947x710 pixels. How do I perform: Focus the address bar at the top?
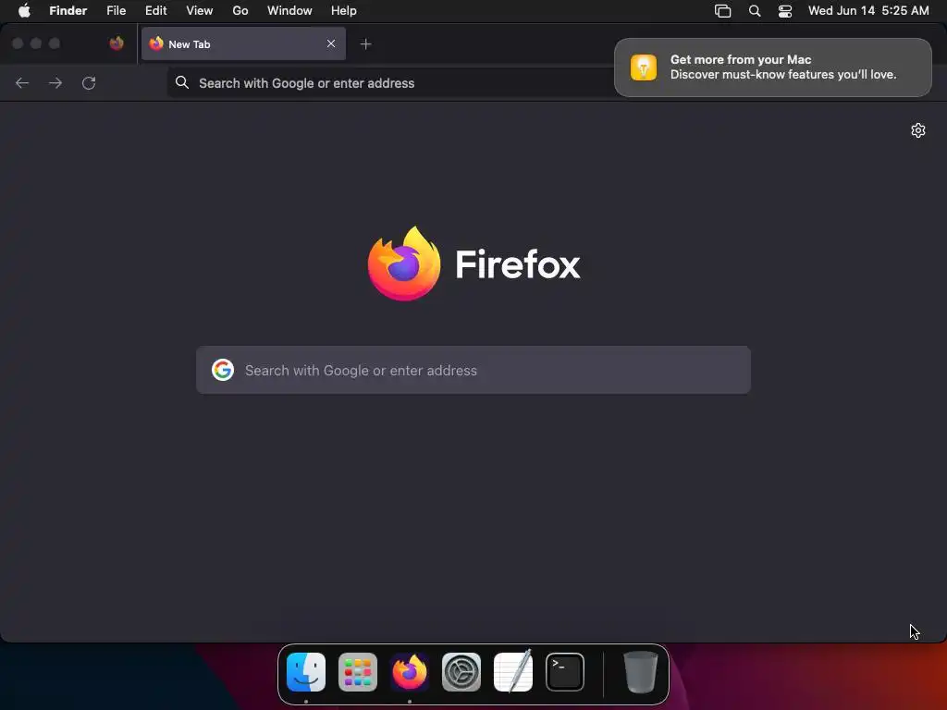click(389, 82)
